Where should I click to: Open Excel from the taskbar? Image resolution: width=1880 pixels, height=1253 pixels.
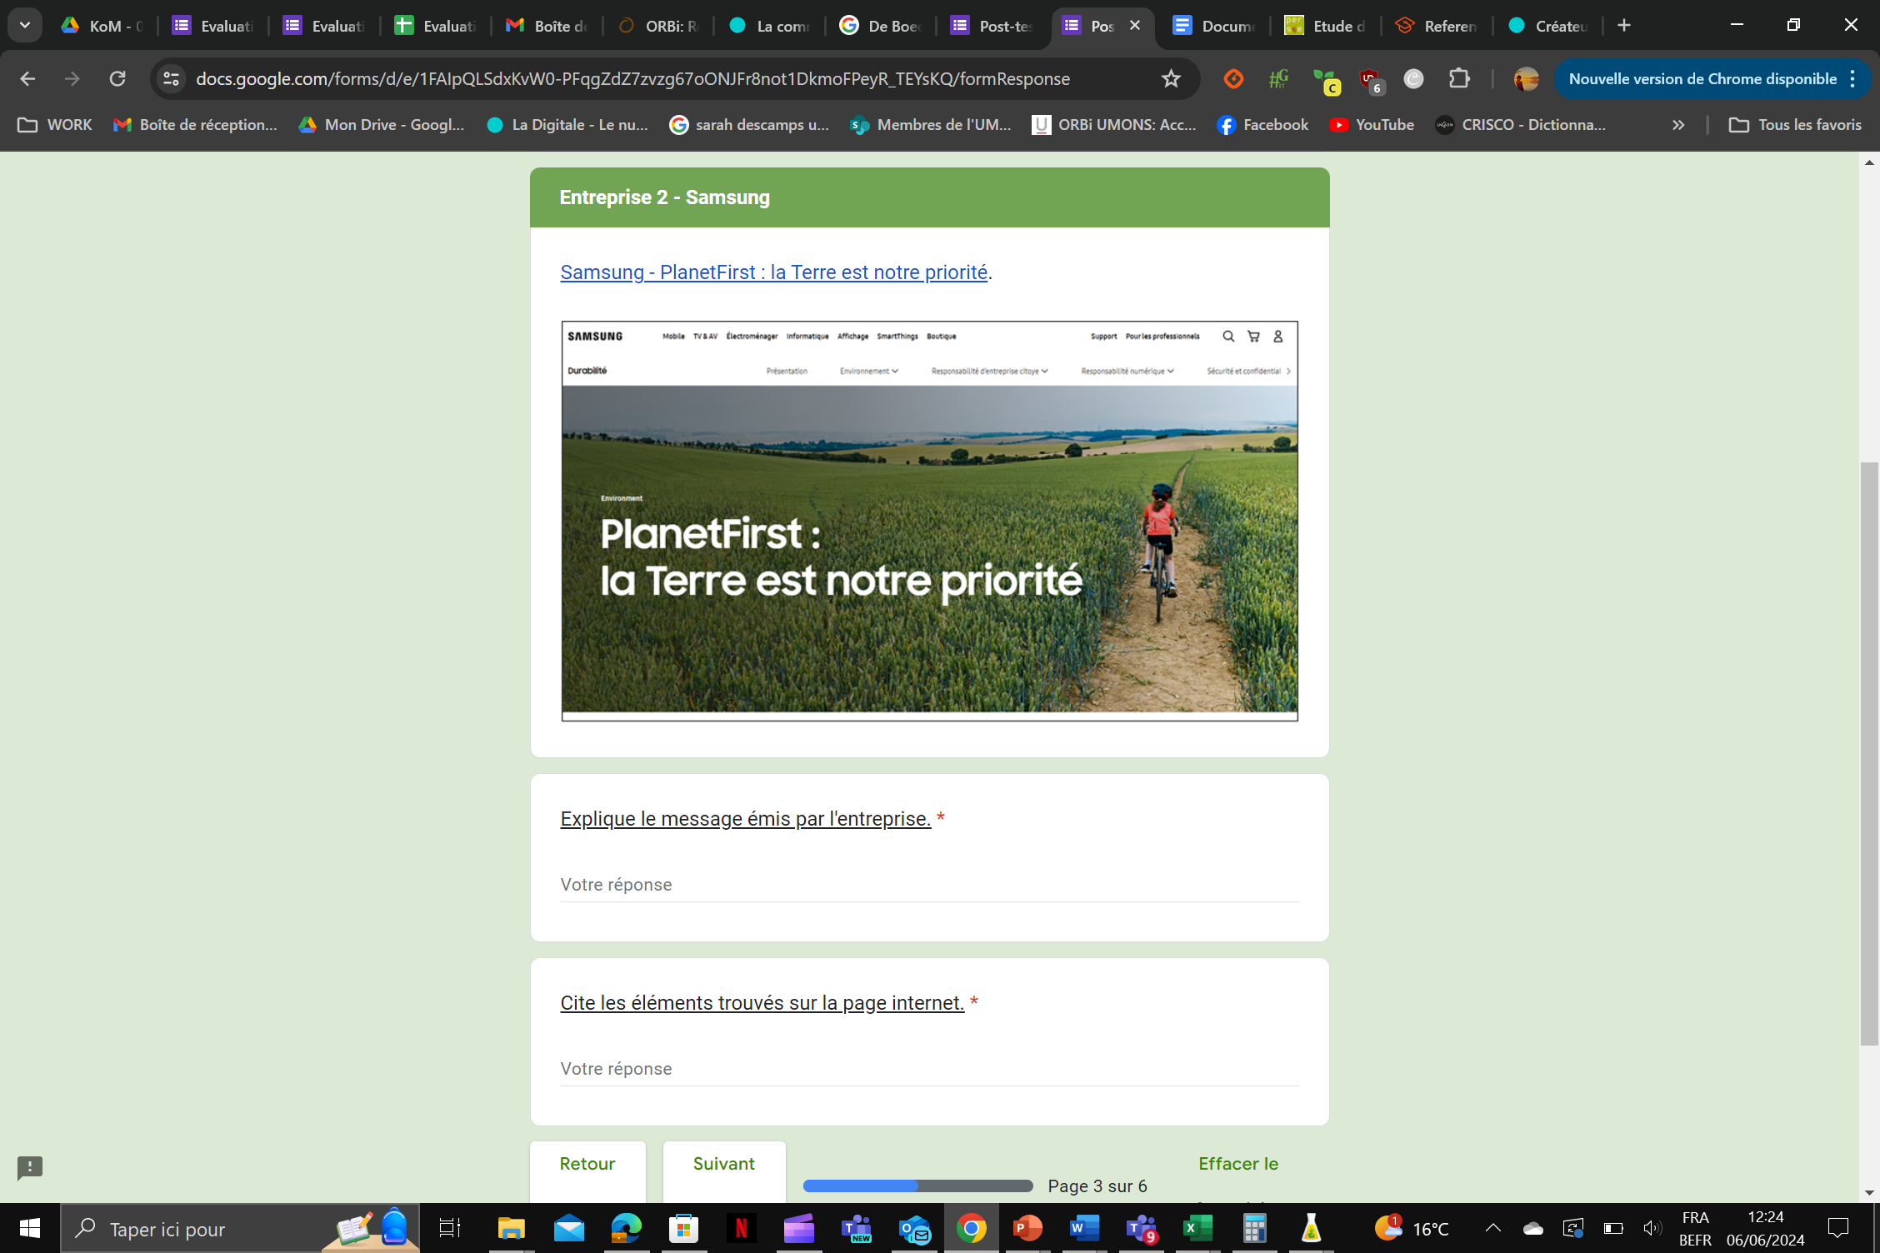1197,1229
